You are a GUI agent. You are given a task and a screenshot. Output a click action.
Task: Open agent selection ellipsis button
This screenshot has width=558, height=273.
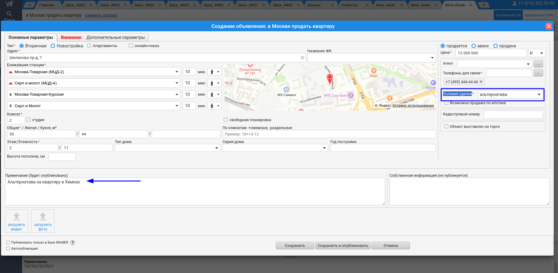(538, 64)
